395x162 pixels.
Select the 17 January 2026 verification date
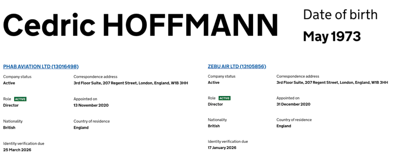[x=222, y=147]
